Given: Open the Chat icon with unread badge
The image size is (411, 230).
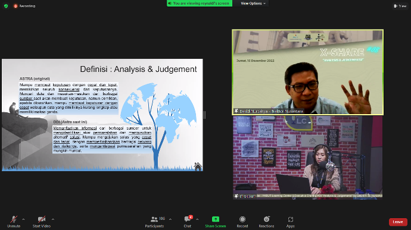Looking at the screenshot, I should [x=188, y=219].
